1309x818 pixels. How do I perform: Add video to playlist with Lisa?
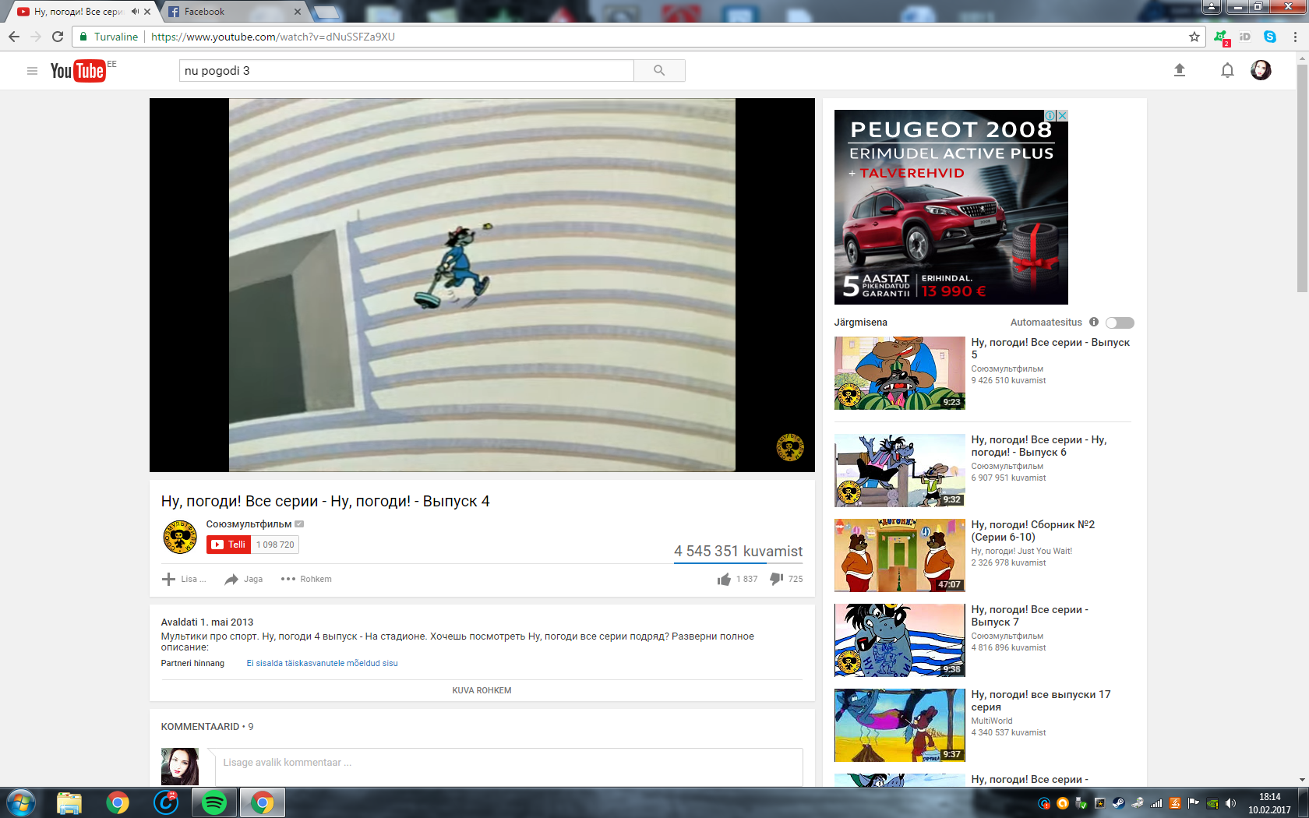tap(183, 579)
